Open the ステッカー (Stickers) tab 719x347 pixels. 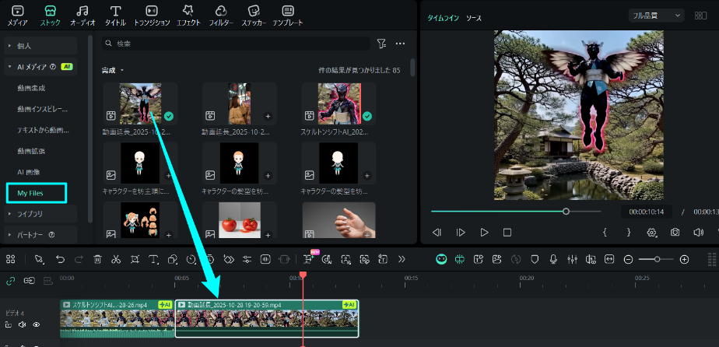coord(254,16)
